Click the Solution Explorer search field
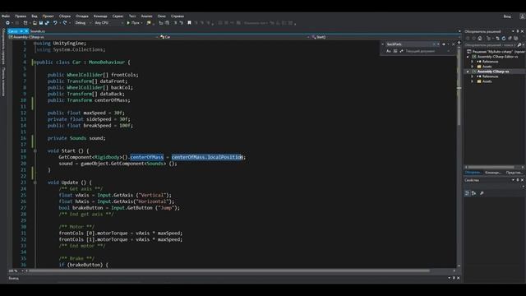 point(490,45)
